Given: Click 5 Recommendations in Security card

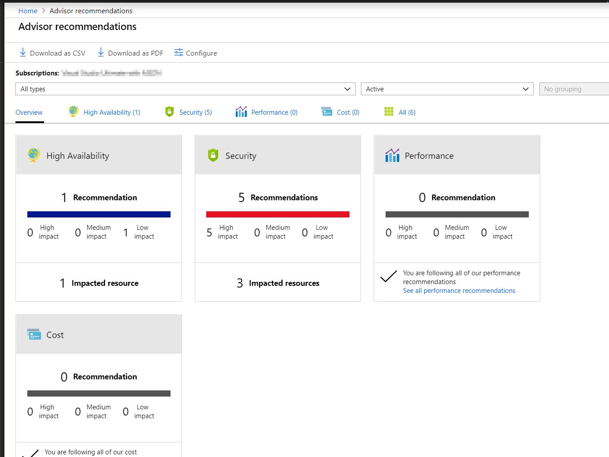Looking at the screenshot, I should click(x=278, y=198).
